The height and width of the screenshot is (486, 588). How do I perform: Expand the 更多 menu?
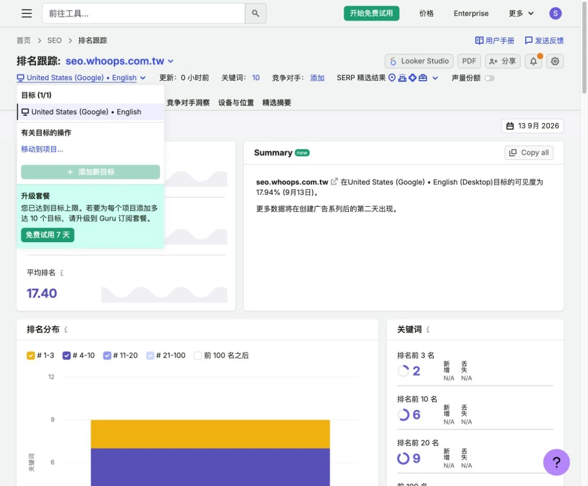click(521, 14)
